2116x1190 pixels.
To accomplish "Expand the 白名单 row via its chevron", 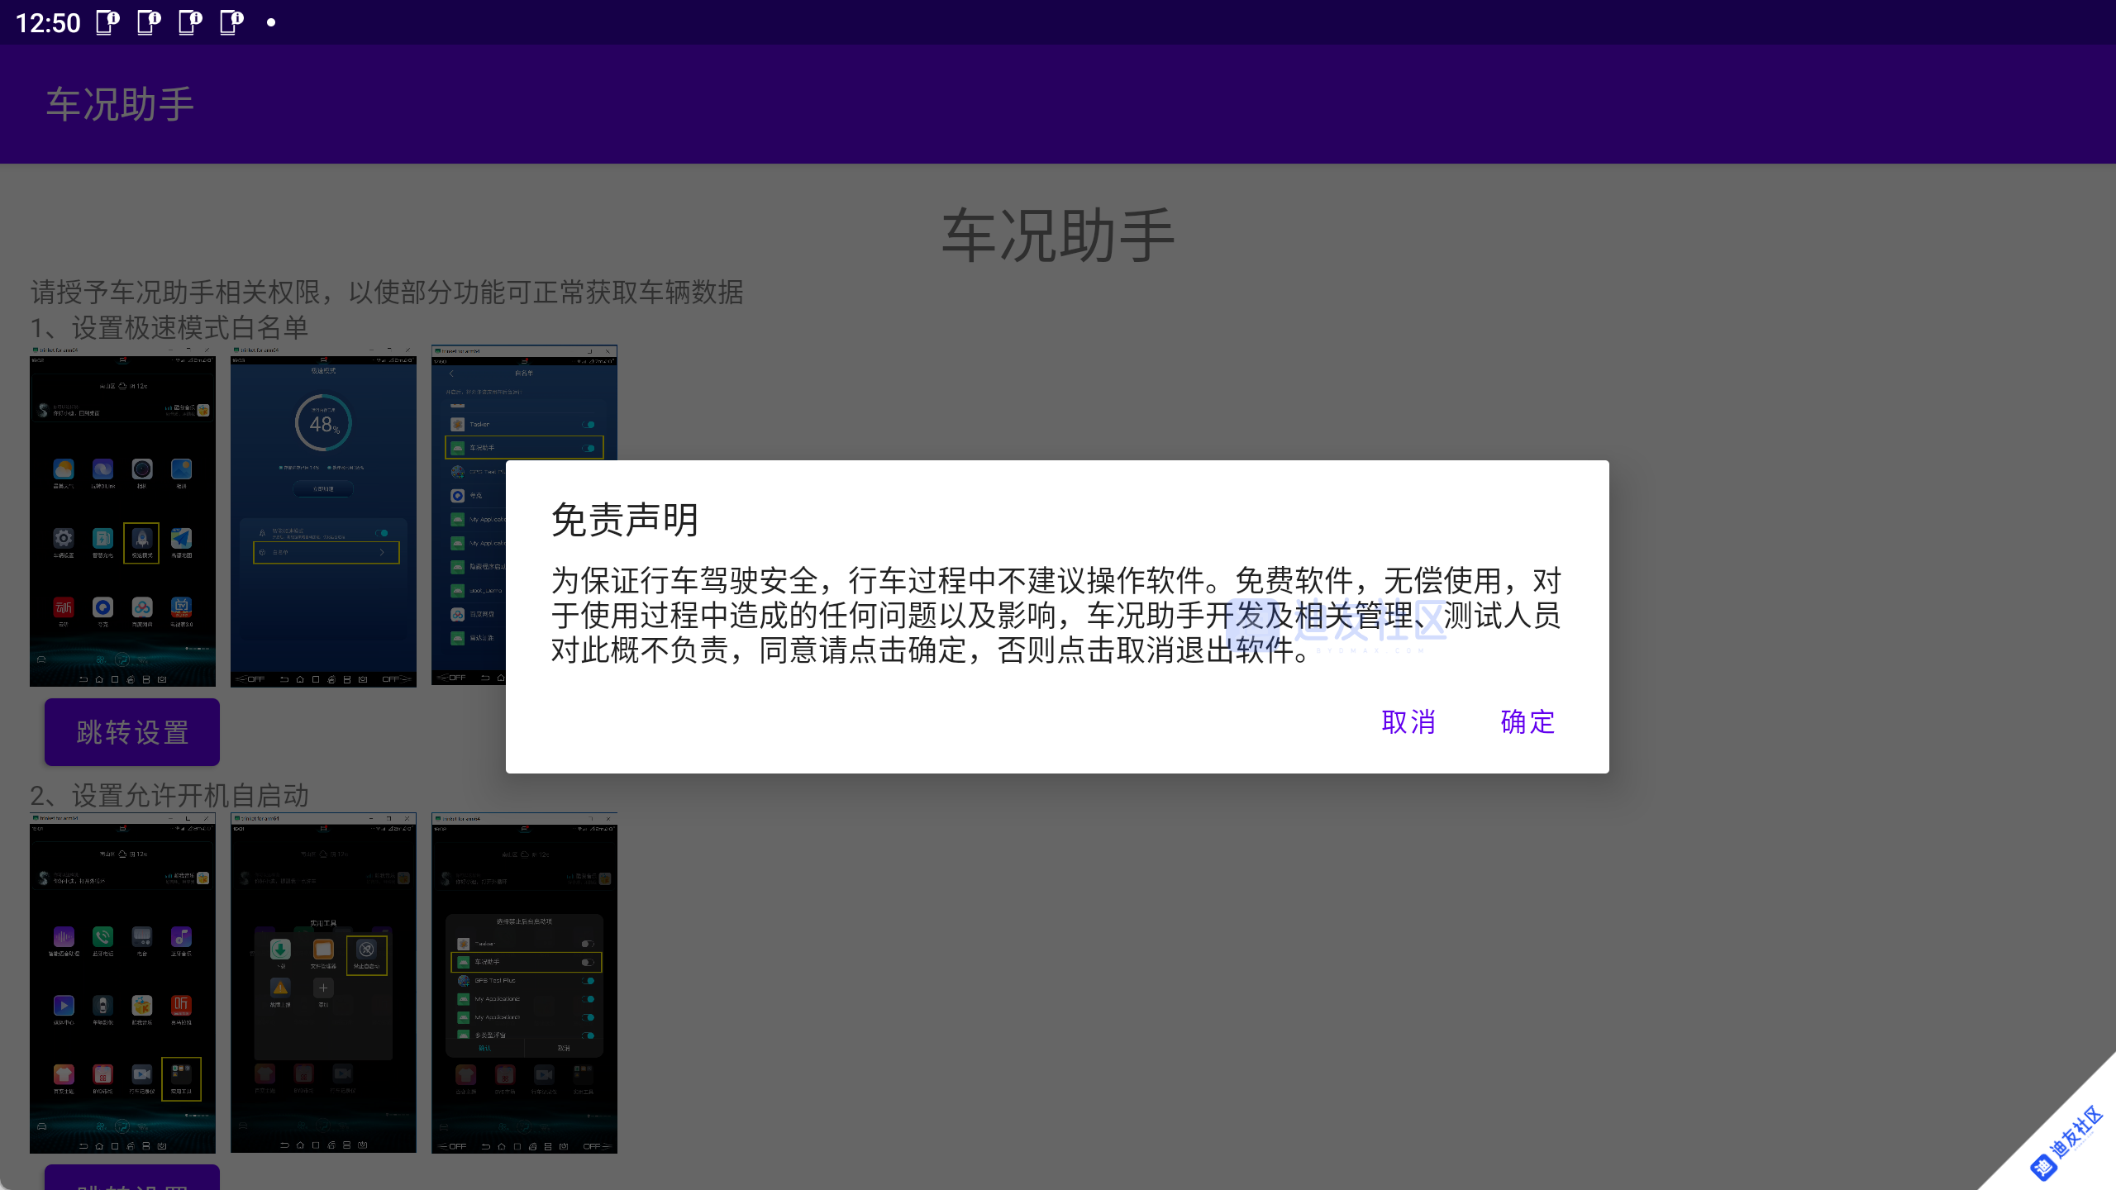I will [382, 552].
